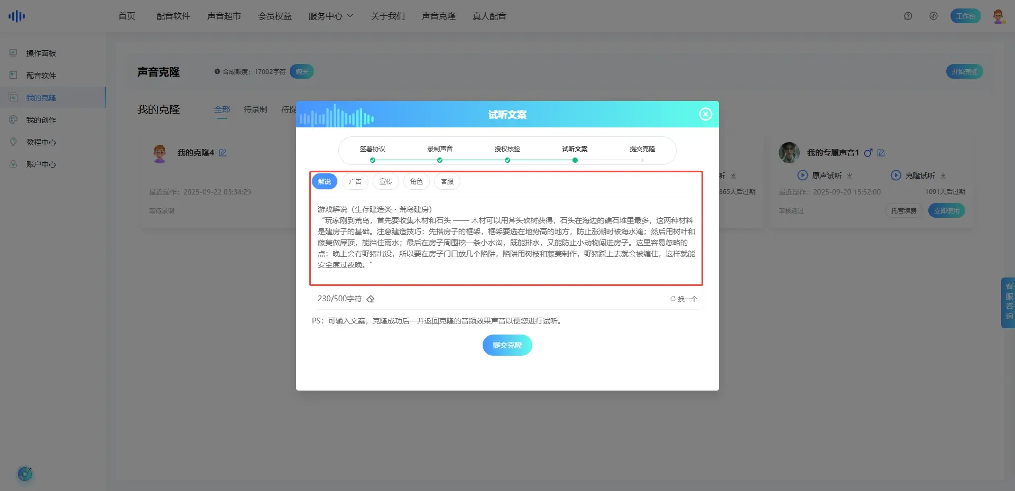This screenshot has height=491, width=1015.
Task: Switch to the 待录制 tab
Action: (255, 109)
